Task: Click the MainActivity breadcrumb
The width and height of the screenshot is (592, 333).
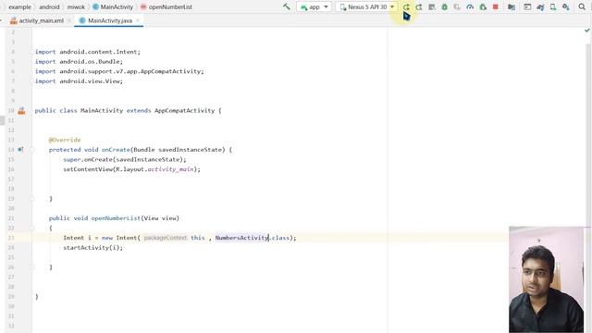Action: [113, 6]
